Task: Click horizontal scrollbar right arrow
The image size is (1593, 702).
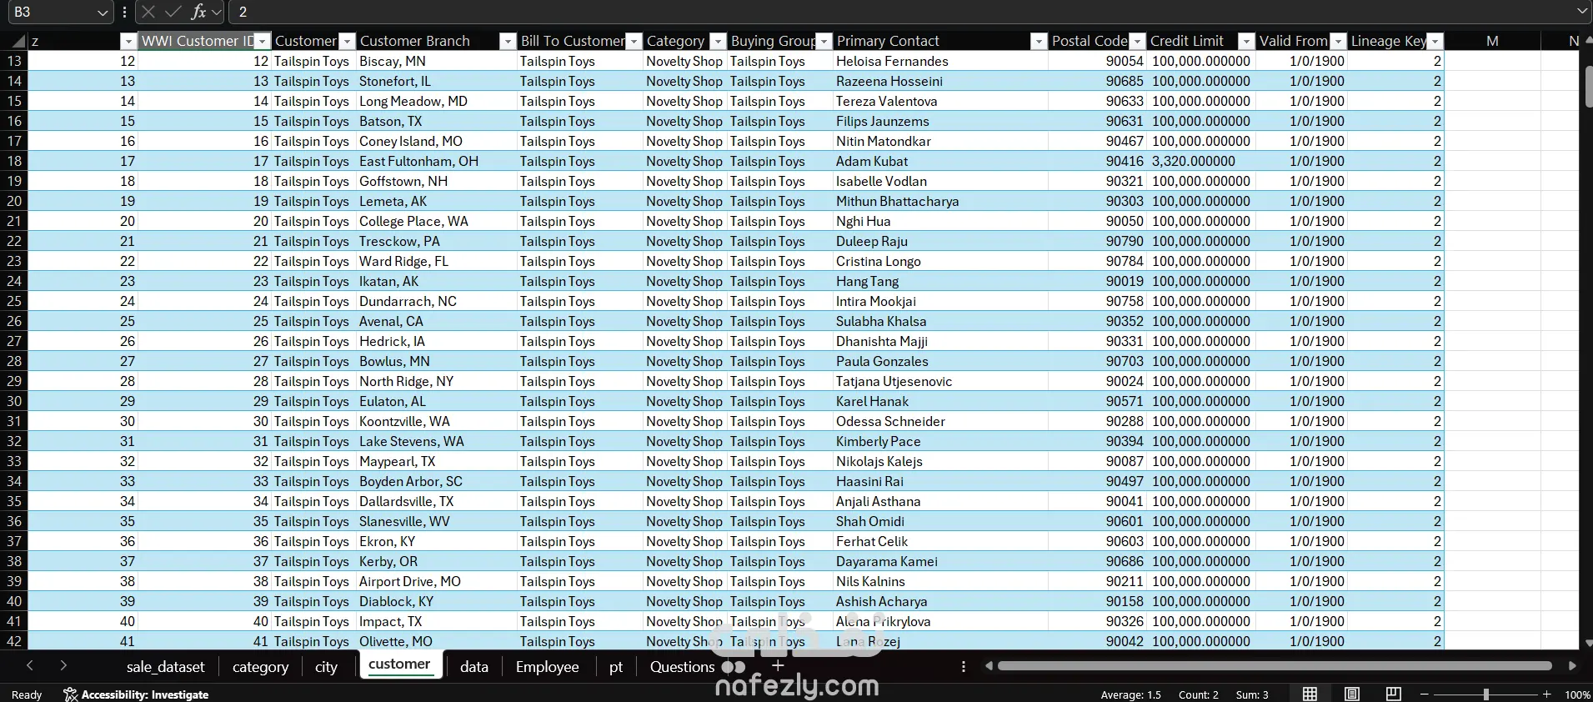Action: (1572, 666)
